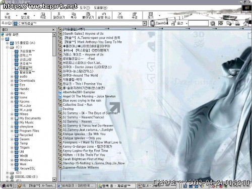Click the Desktop item icon in file list
This screenshot has height=189, width=252.
(60, 109)
